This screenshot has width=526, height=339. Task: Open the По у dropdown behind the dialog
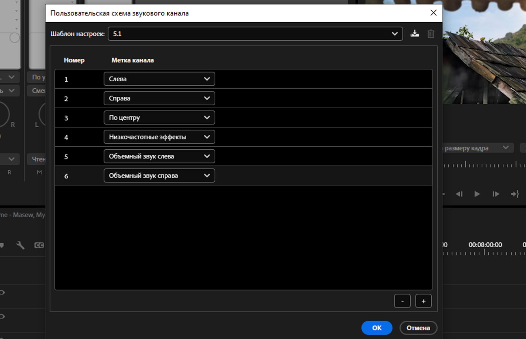pyautogui.click(x=36, y=77)
